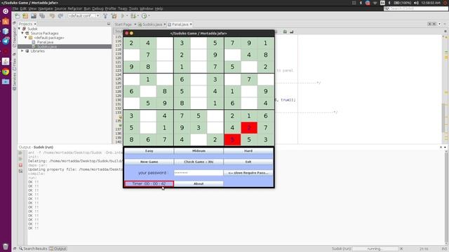Screen dimensions: 449x252
Task: Click the Undo toolbar icon
Action: (52, 16)
